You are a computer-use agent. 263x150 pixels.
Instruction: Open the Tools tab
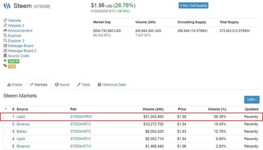coord(84,85)
